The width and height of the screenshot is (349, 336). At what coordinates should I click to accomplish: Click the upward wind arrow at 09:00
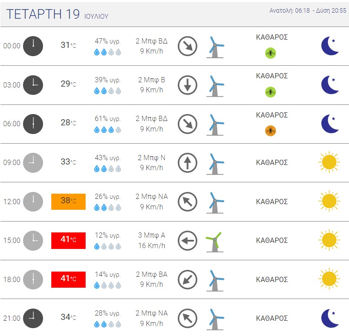click(x=187, y=163)
